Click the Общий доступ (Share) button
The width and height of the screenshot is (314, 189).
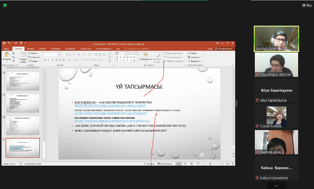click(225, 49)
